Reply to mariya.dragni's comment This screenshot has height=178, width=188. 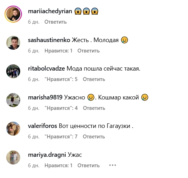coord(89,165)
